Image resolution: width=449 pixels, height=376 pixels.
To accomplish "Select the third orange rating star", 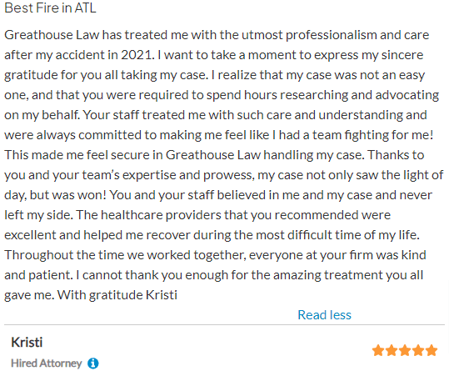I will [x=405, y=350].
